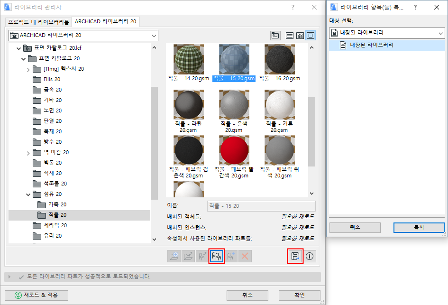Open the ARCHICAD 라이브러리 20 dropdown
Viewport: 448px width, 305px height.
click(x=154, y=36)
